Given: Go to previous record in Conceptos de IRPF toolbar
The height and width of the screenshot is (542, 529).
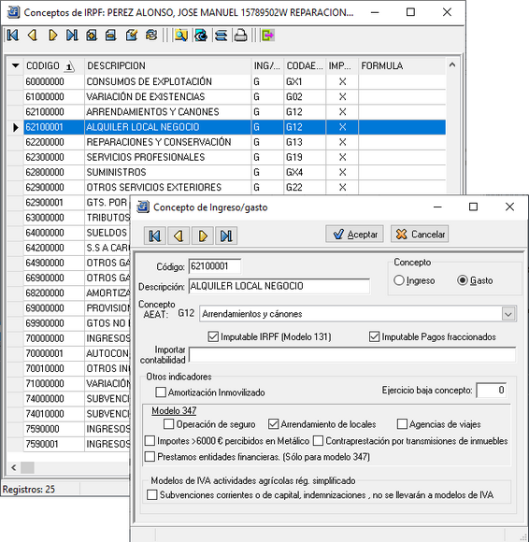Looking at the screenshot, I should (33, 36).
